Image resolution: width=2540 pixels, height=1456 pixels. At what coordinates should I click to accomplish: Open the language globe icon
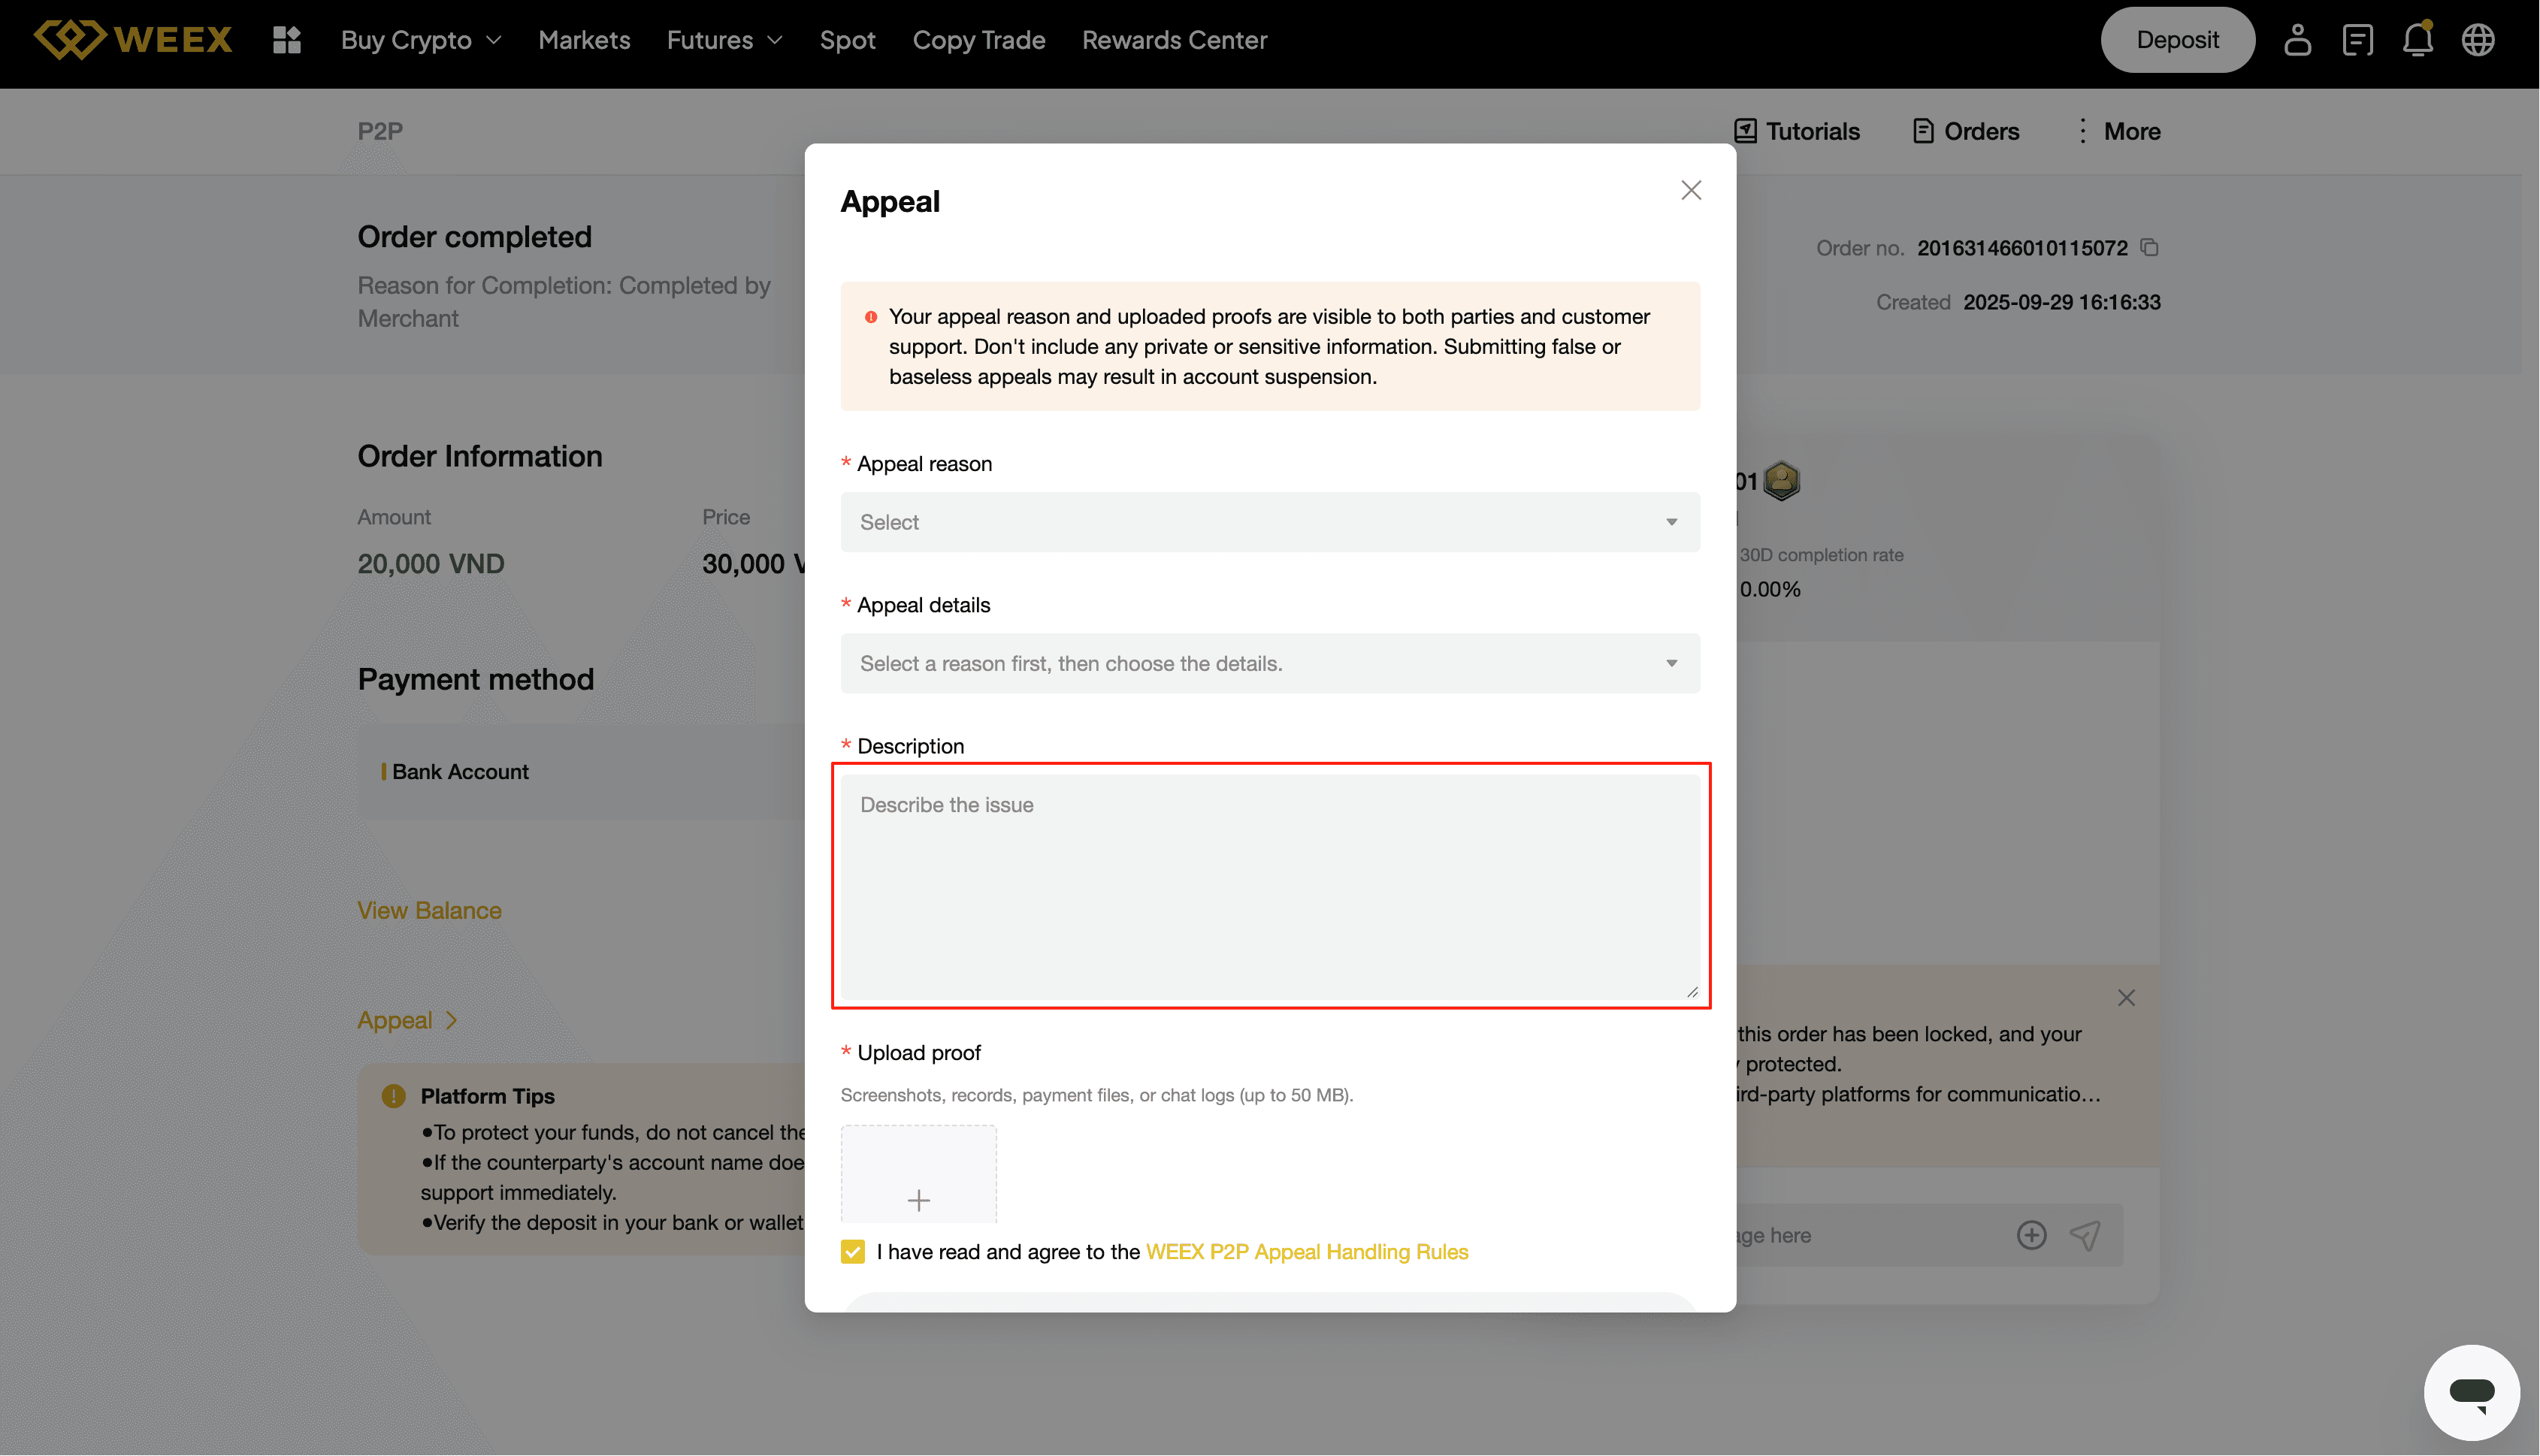(2477, 40)
